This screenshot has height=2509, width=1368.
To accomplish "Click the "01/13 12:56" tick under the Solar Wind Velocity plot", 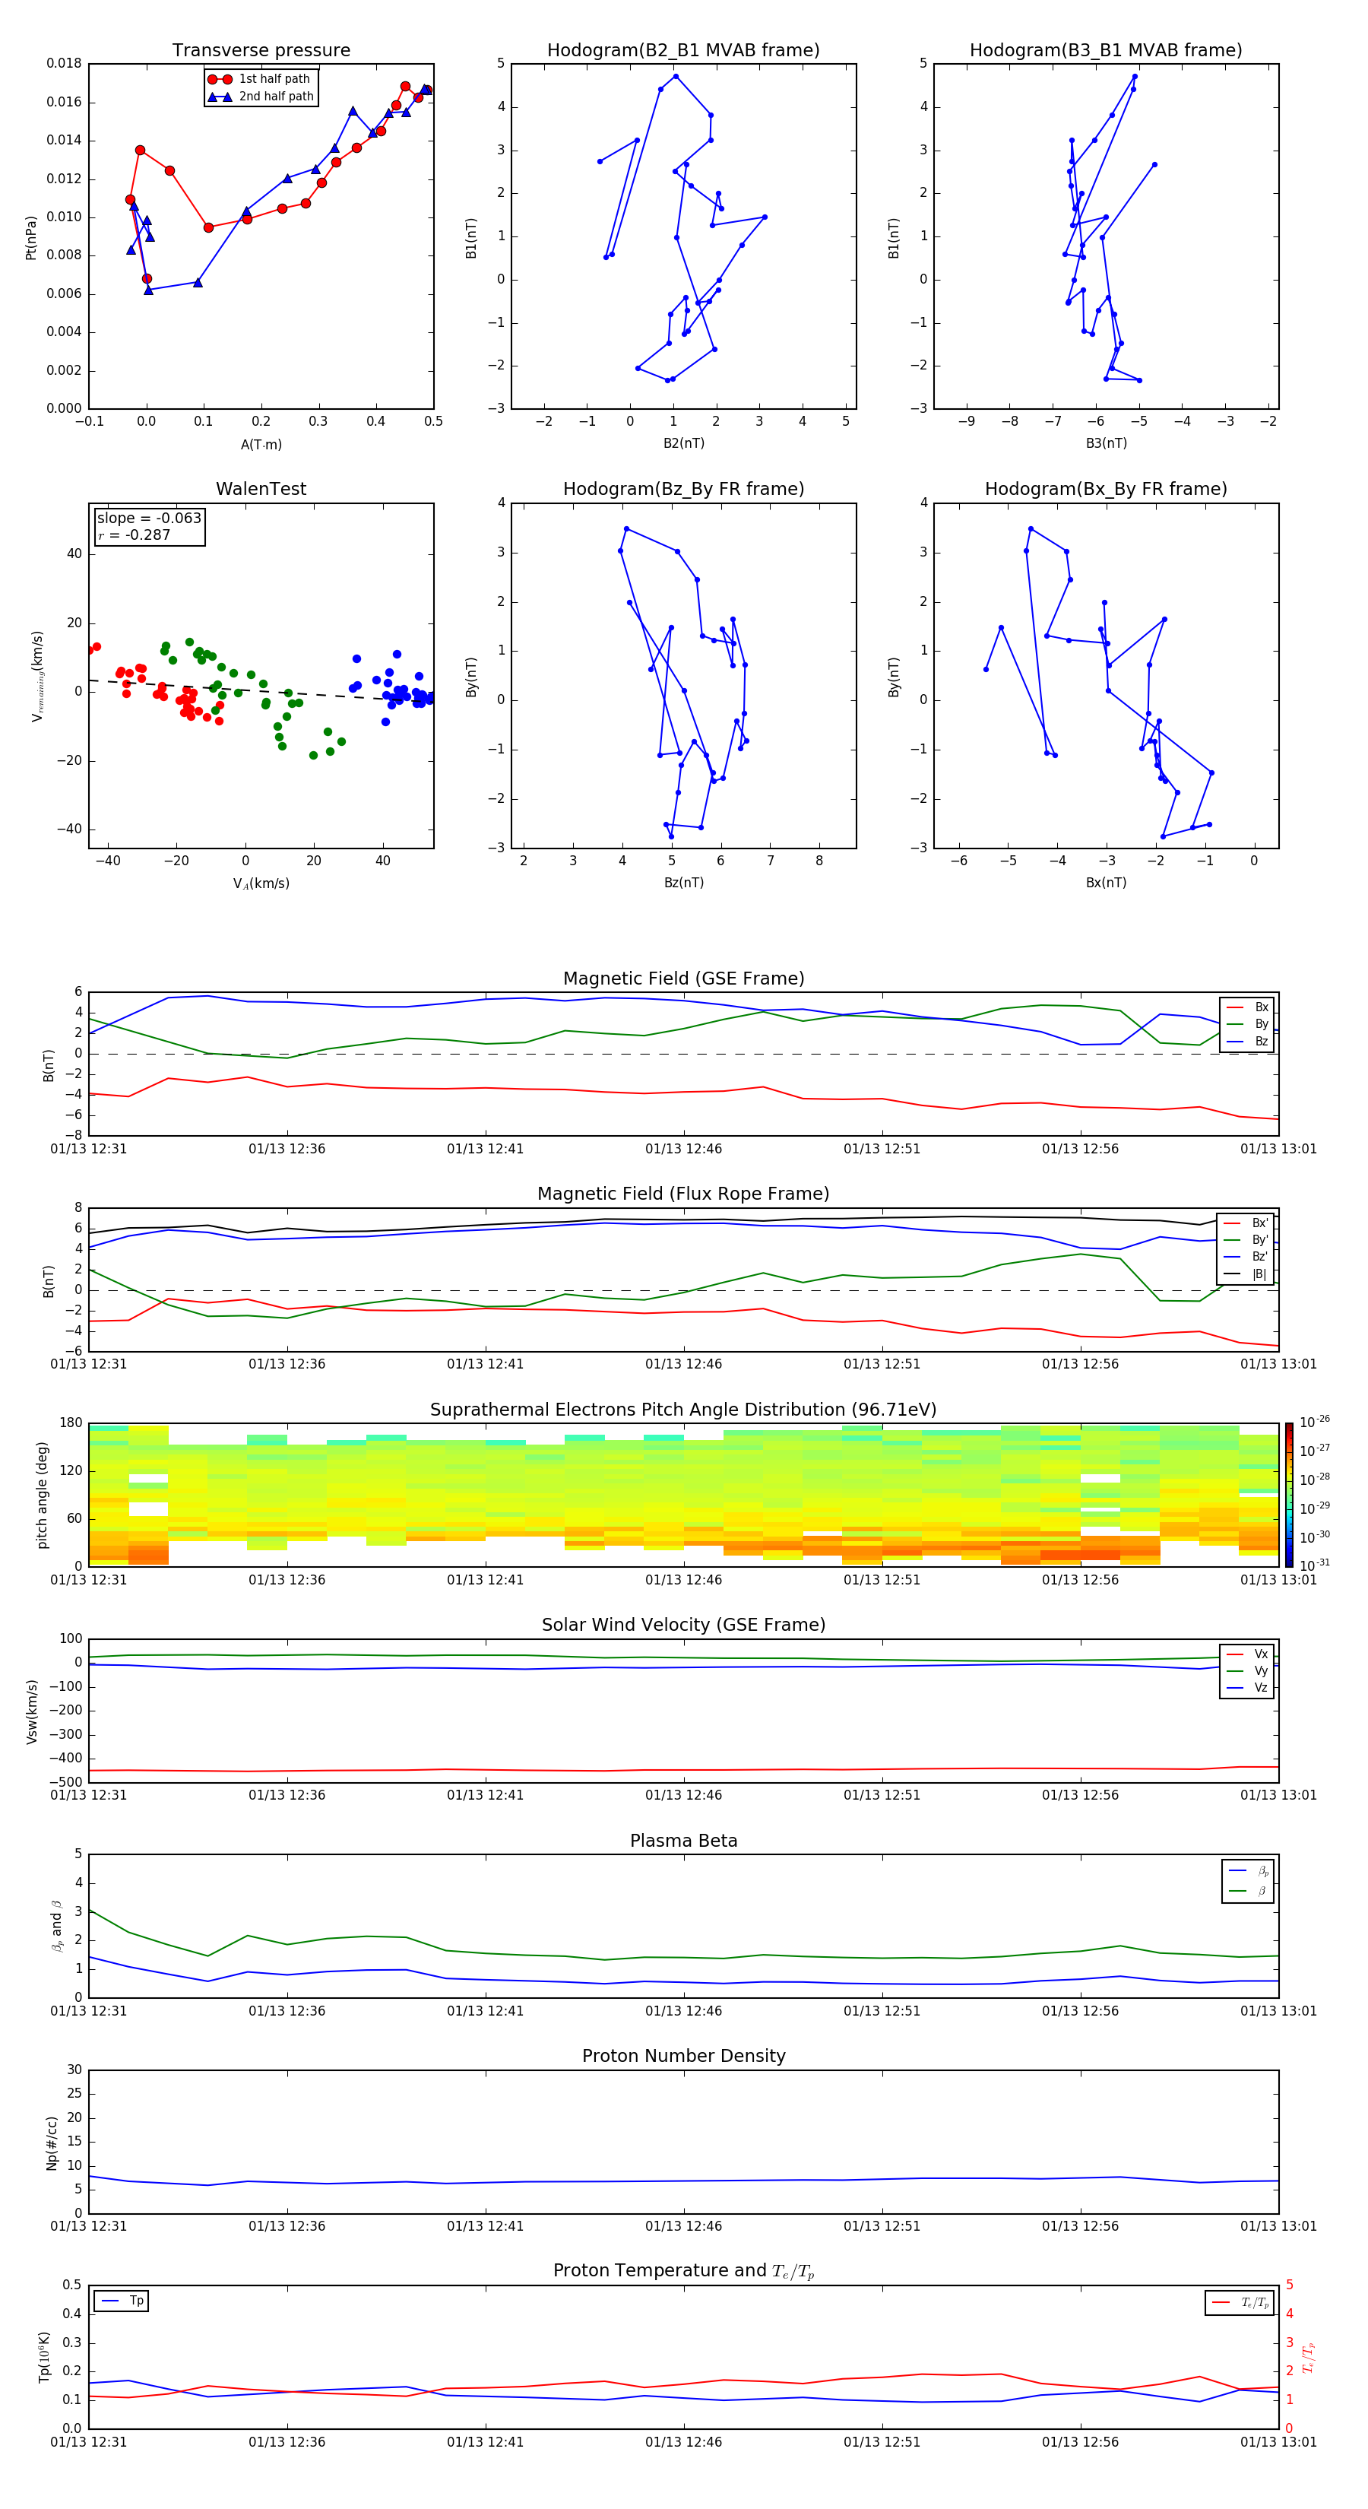I will [1080, 1795].
